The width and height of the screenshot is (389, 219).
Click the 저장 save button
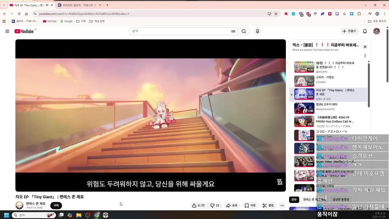tap(250, 206)
